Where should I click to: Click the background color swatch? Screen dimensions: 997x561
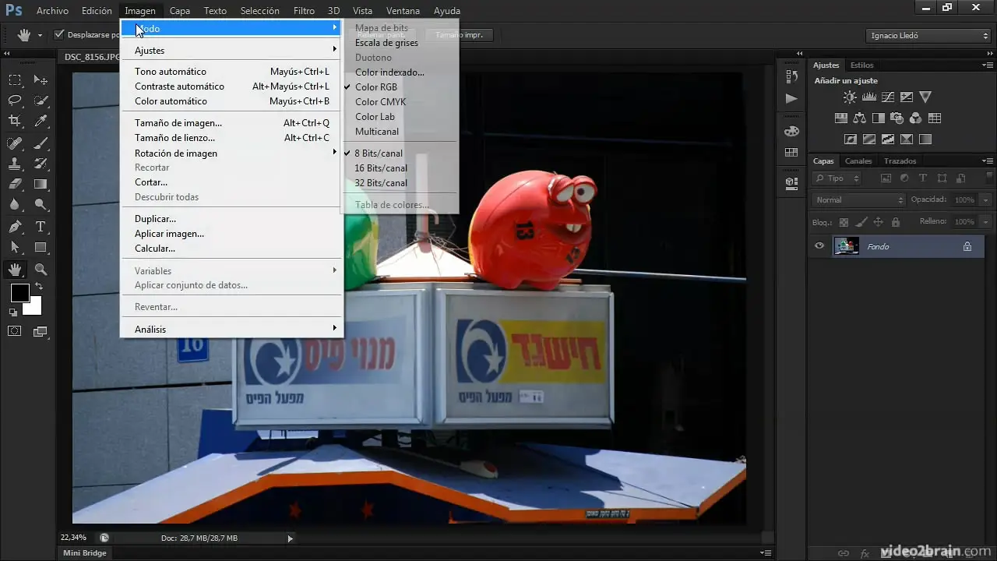coord(34,308)
